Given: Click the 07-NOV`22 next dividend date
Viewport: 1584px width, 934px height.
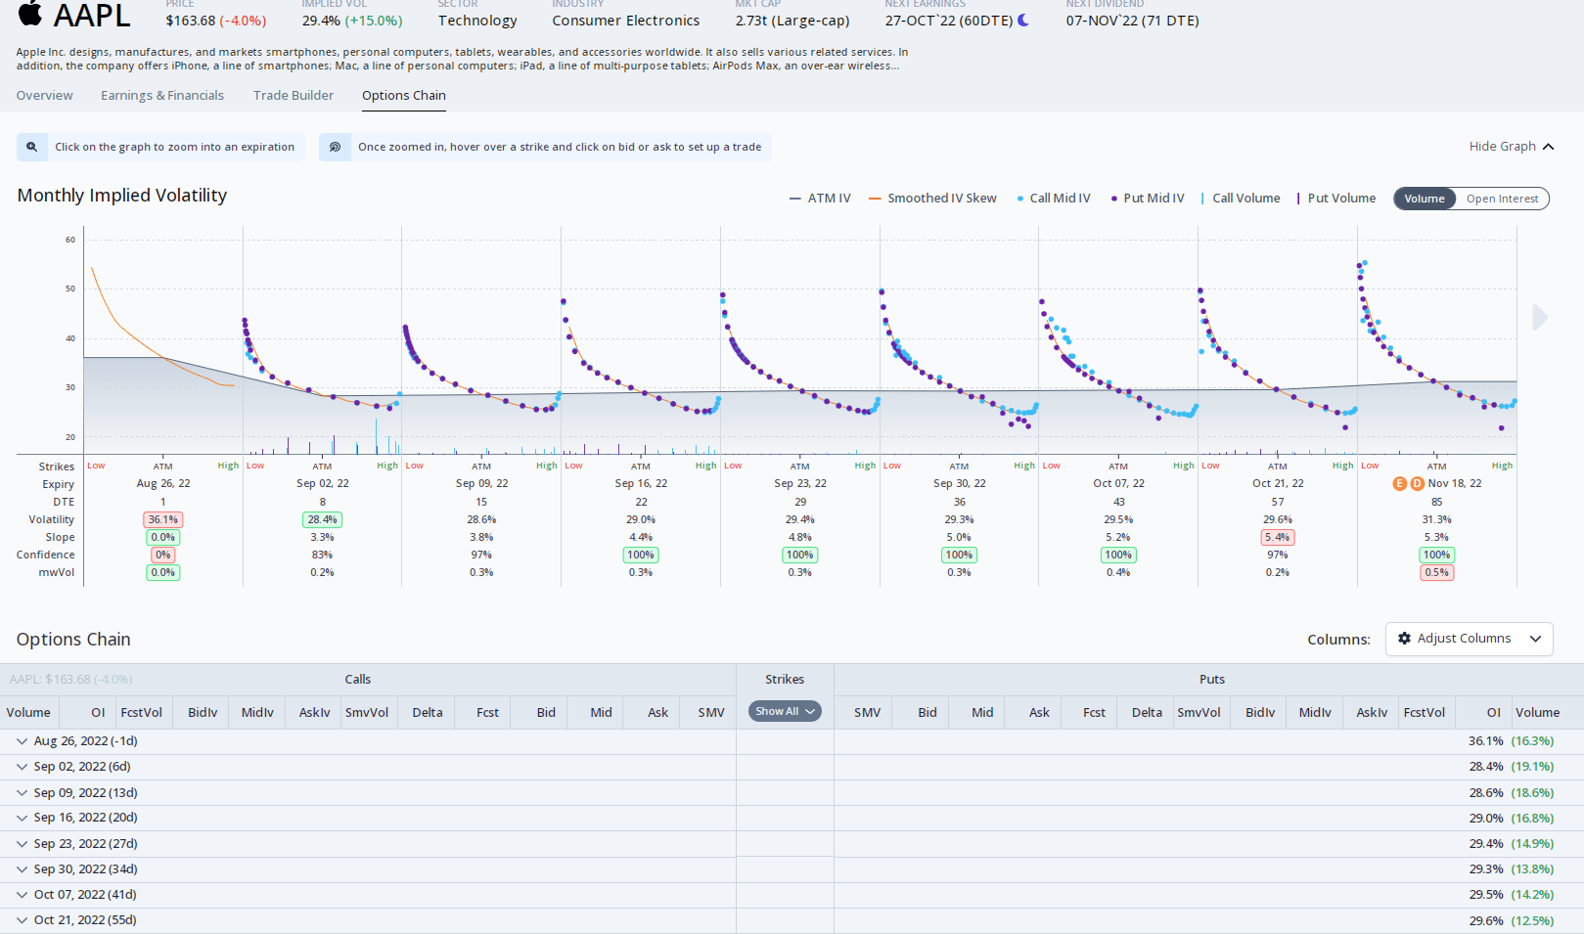Looking at the screenshot, I should point(1132,21).
